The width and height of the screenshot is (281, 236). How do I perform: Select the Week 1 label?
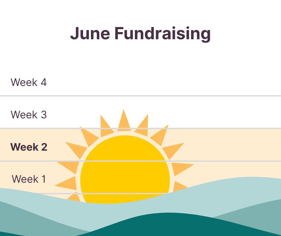point(29,179)
